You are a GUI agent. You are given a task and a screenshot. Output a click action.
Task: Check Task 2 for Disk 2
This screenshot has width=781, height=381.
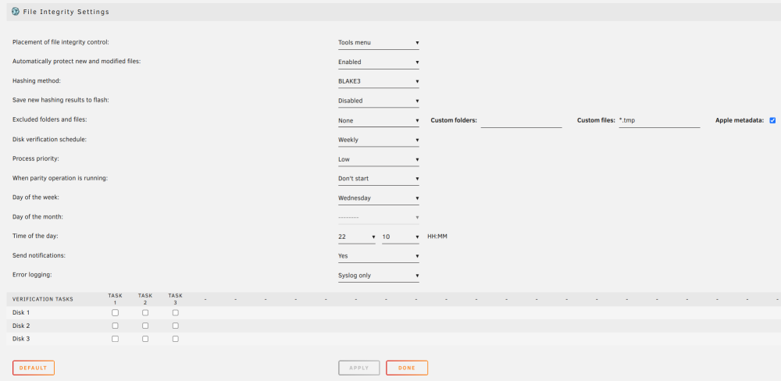[145, 326]
